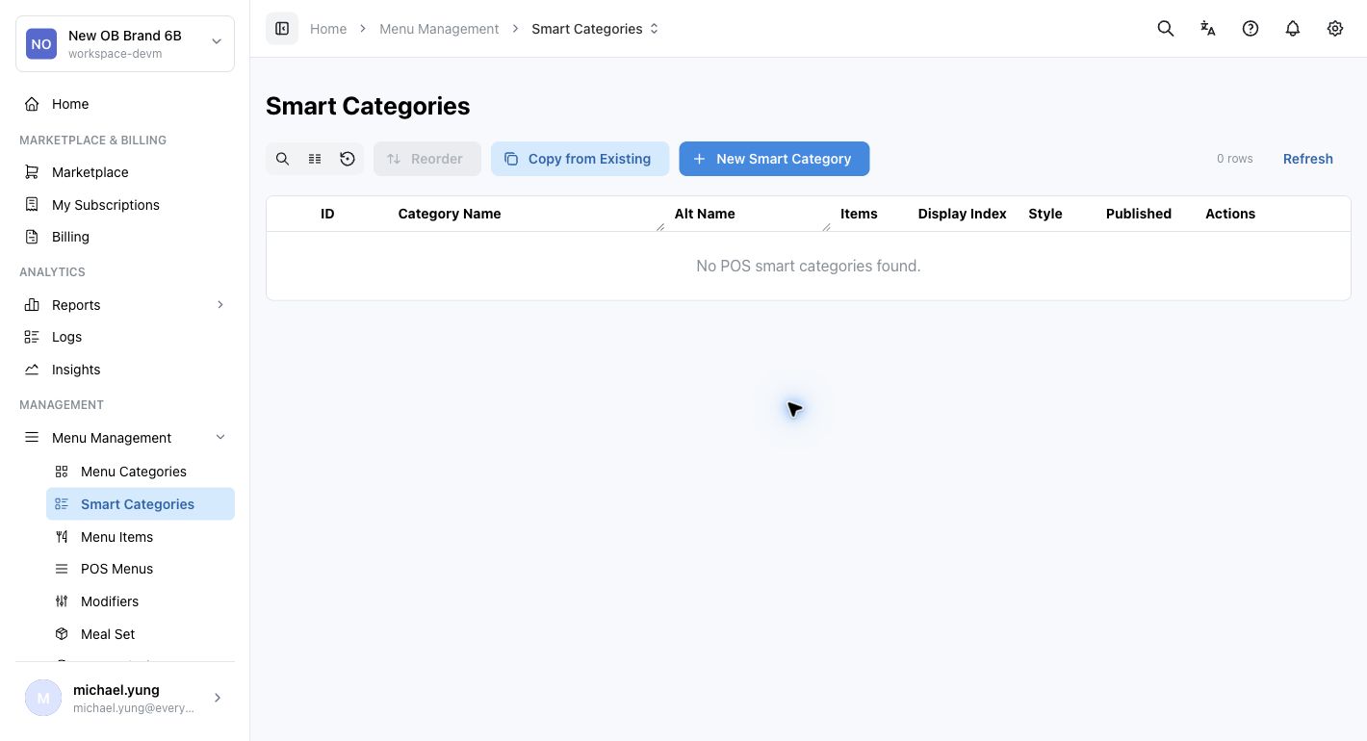
Task: Click the Menu Management hamburger icon
Action: (x=32, y=438)
